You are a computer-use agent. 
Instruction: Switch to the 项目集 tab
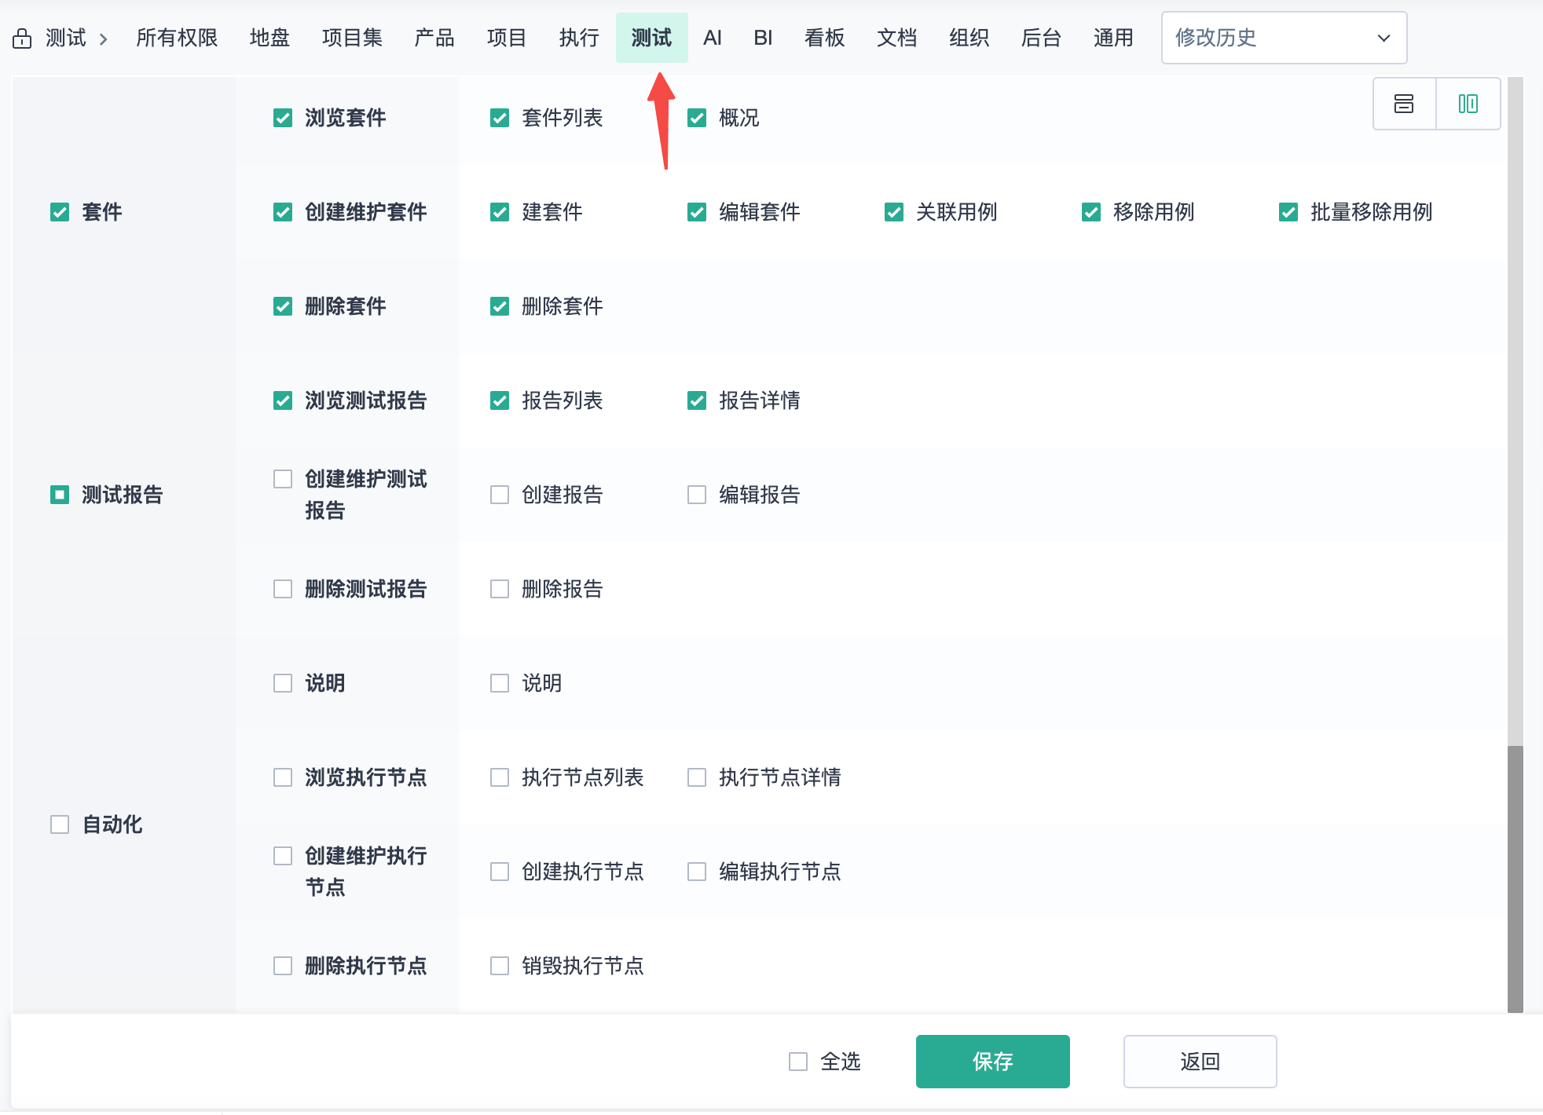pos(352,38)
